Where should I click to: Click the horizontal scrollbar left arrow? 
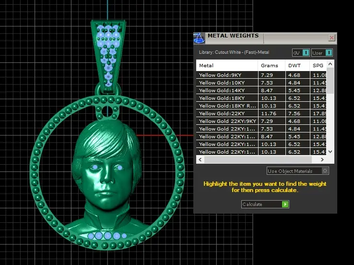200,159
